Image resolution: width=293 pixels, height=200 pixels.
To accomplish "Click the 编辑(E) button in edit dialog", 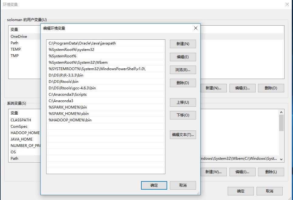I will click(x=183, y=57).
